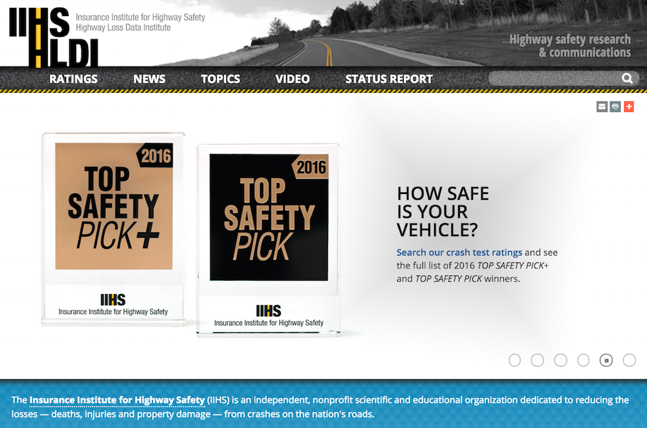
Task: Open the RATINGS menu
Action: pos(73,78)
